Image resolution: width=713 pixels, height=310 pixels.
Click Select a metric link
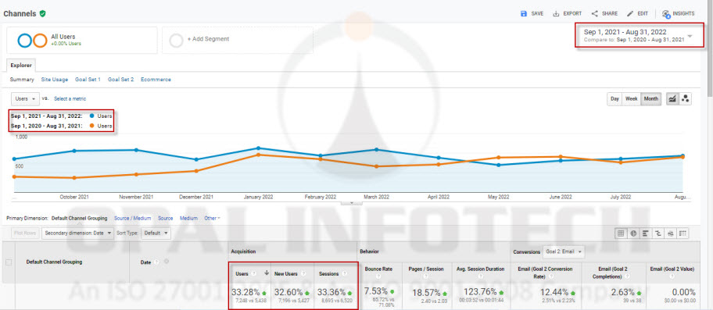70,98
